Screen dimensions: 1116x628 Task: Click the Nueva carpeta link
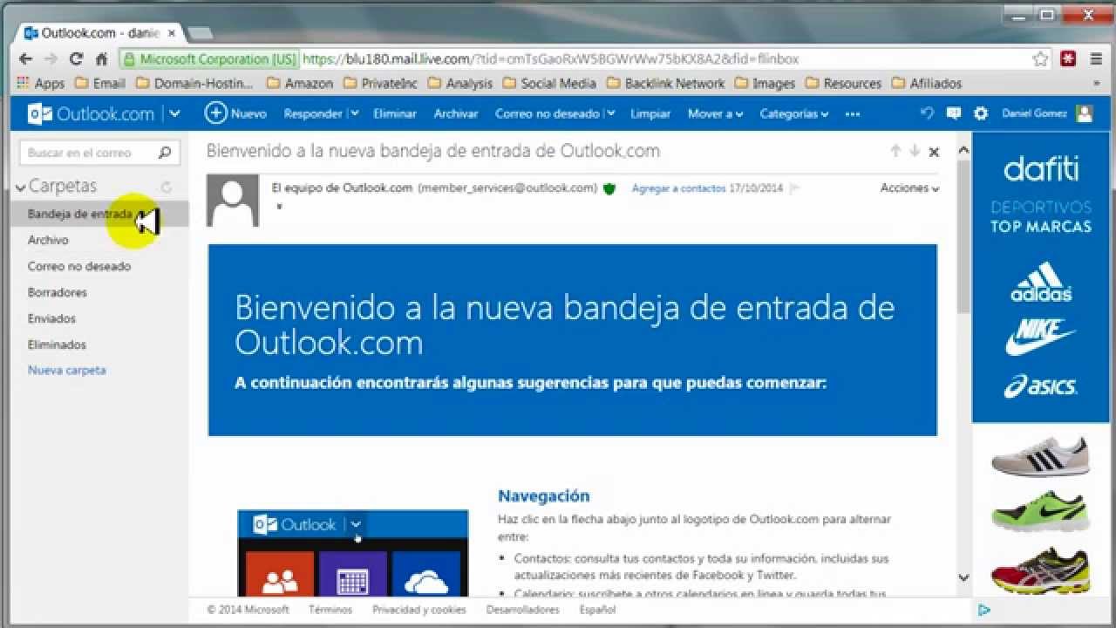pos(67,370)
